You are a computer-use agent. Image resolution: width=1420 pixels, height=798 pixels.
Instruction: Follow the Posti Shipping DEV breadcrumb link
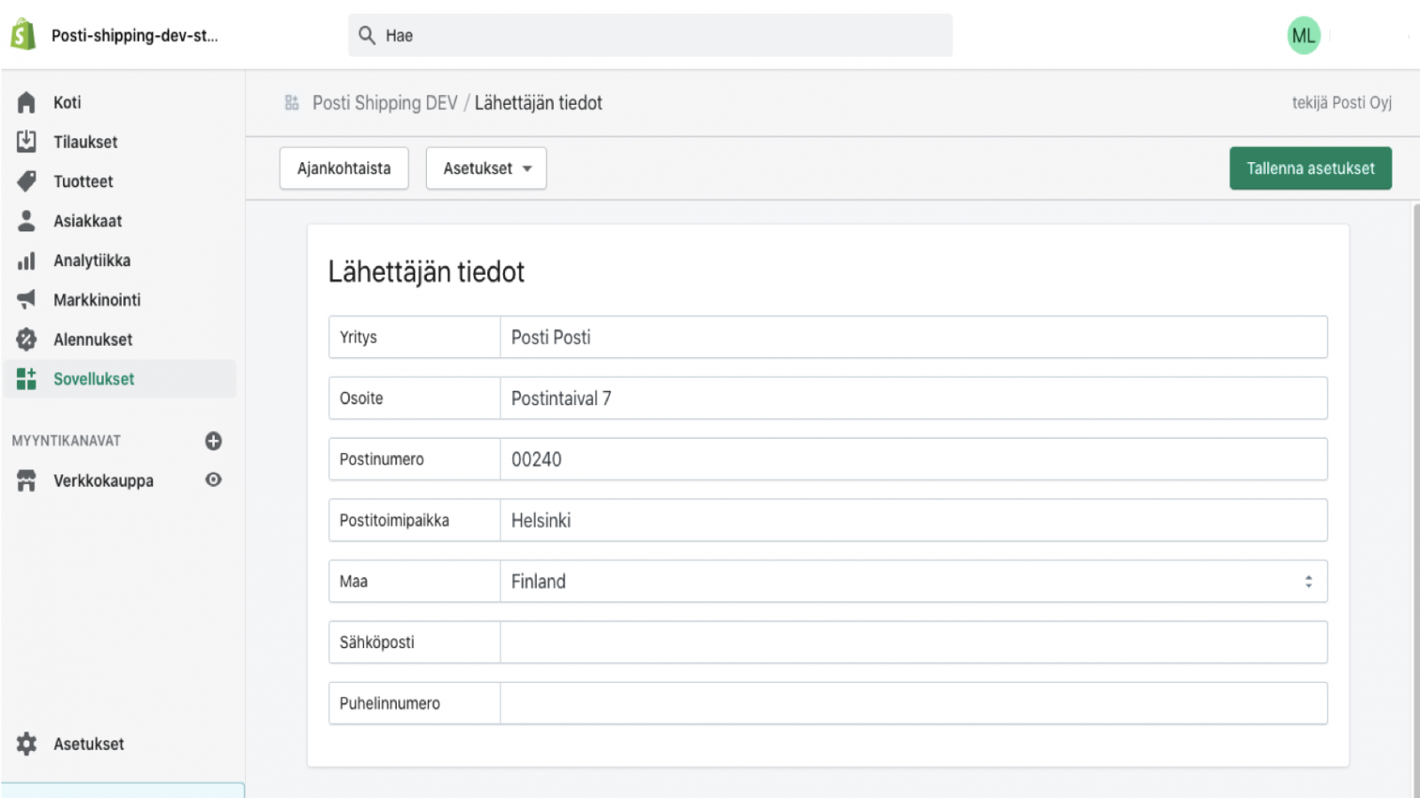point(385,103)
